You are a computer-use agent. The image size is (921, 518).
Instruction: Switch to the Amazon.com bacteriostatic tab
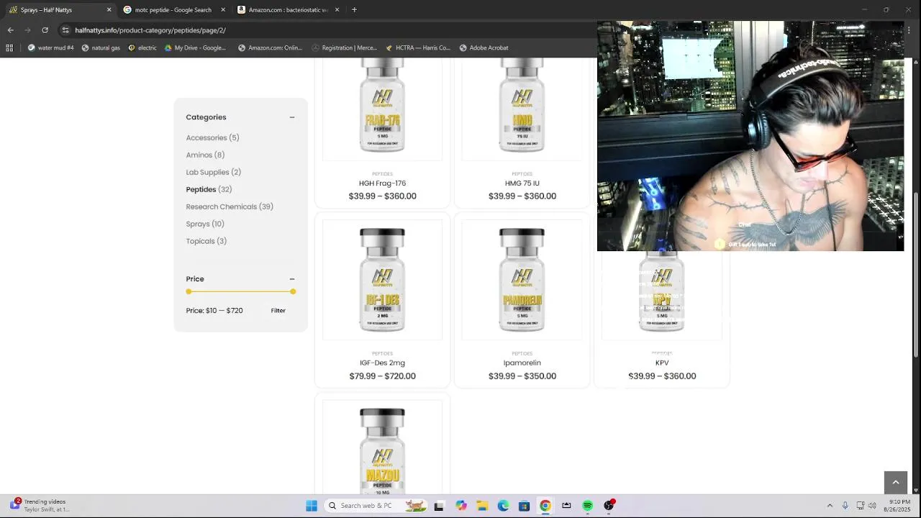pyautogui.click(x=288, y=10)
